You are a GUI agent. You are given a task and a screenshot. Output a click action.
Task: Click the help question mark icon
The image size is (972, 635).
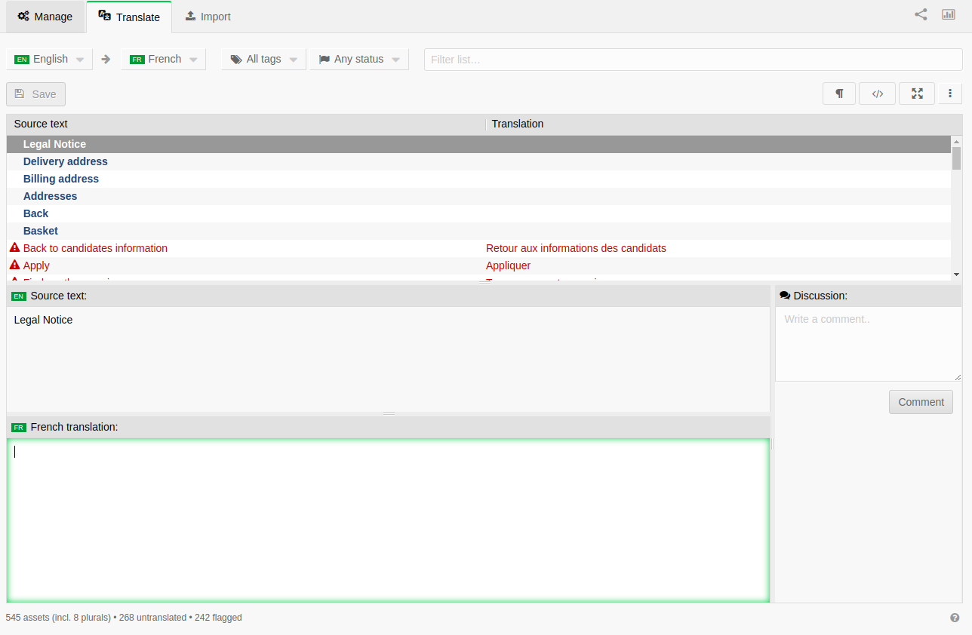955,618
